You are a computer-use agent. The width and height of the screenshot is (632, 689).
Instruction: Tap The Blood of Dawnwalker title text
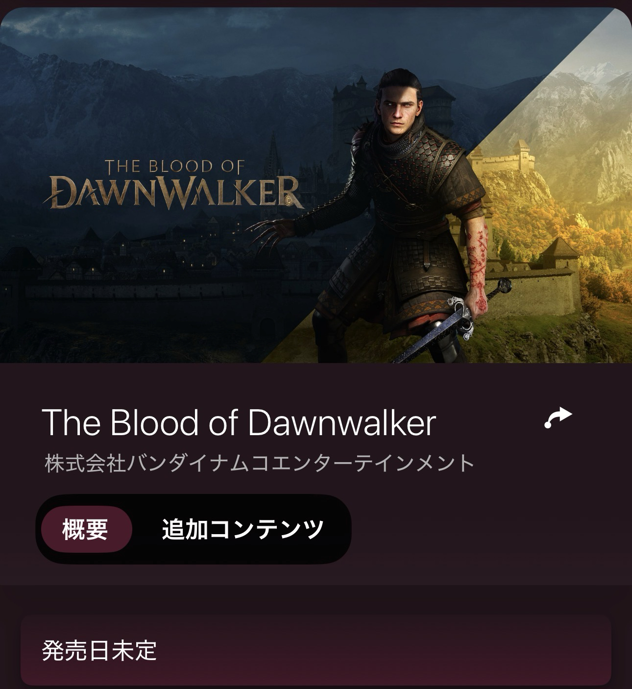(x=239, y=422)
